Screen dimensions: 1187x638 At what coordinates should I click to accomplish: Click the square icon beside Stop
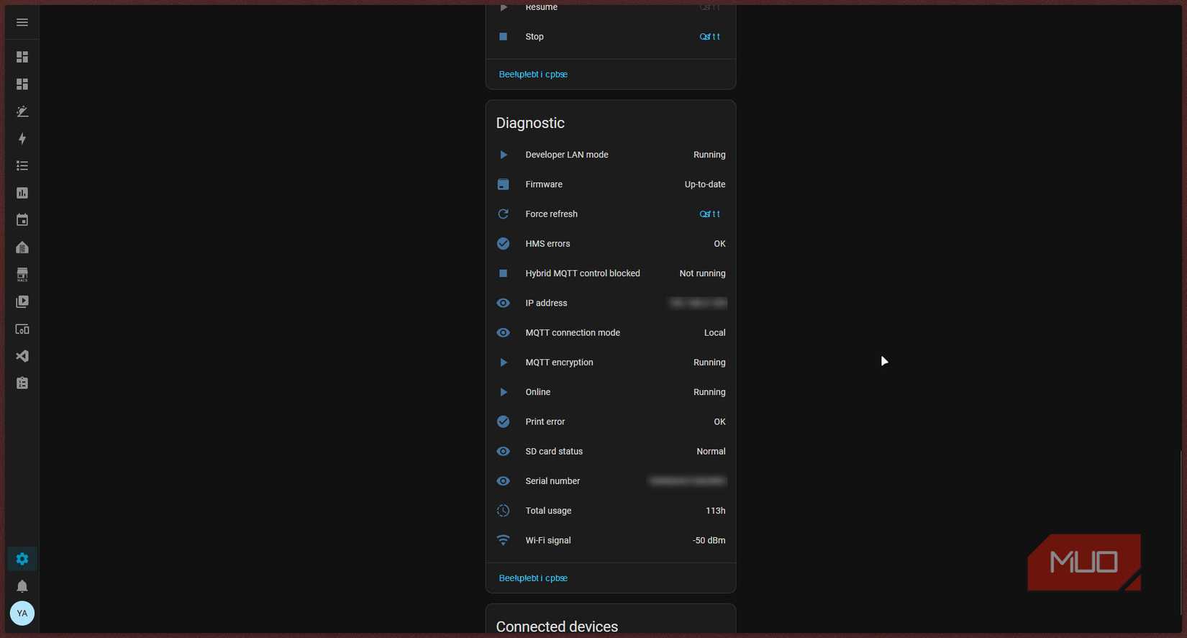coord(503,37)
